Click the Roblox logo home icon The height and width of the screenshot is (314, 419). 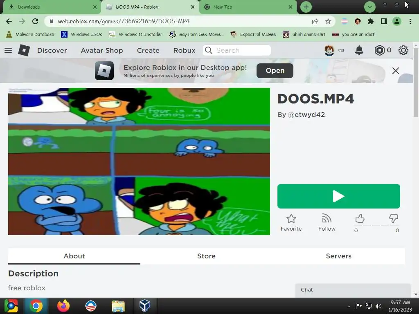pyautogui.click(x=24, y=50)
